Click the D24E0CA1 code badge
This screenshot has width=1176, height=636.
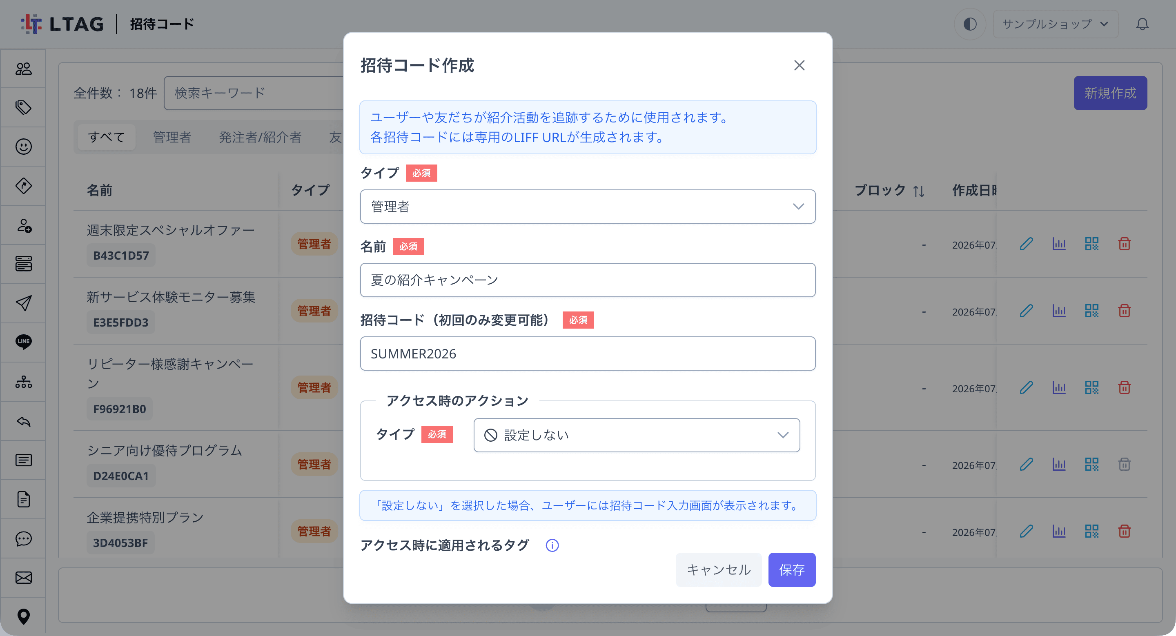pyautogui.click(x=121, y=476)
